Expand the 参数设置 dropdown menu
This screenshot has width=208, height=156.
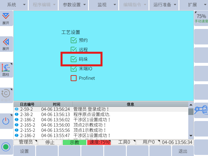[74, 5]
